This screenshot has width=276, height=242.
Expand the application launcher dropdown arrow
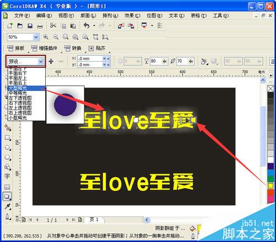pos(152,25)
